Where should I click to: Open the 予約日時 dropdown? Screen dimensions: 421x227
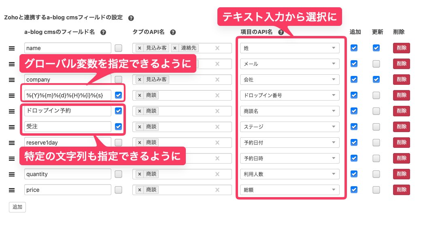click(290, 158)
